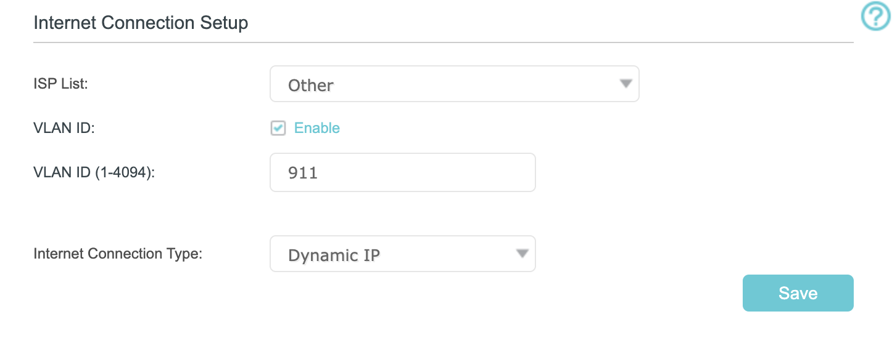Screen dimensions: 892x346
Task: Click the teal Enable label text
Action: pos(317,128)
